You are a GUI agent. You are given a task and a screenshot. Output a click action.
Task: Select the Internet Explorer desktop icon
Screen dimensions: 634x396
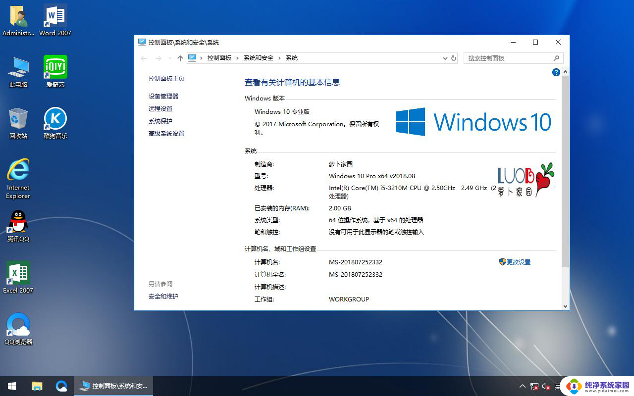[18, 179]
